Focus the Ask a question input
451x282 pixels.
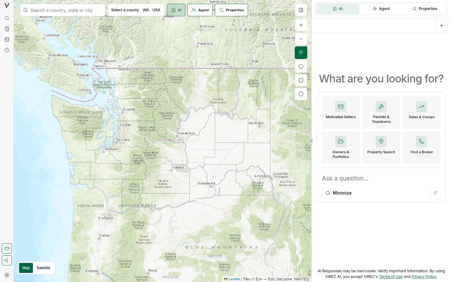click(381, 178)
